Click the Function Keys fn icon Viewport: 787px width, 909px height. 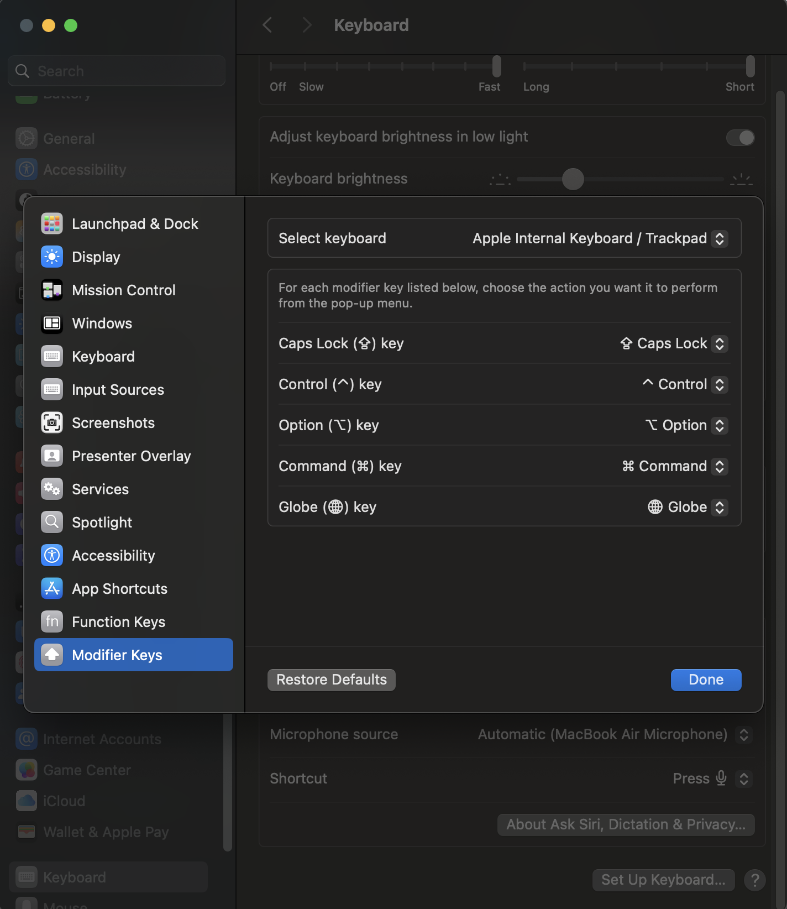[x=52, y=622]
